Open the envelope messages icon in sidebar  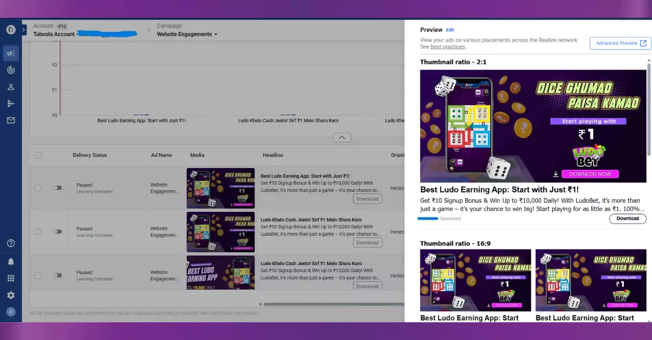coord(11,120)
